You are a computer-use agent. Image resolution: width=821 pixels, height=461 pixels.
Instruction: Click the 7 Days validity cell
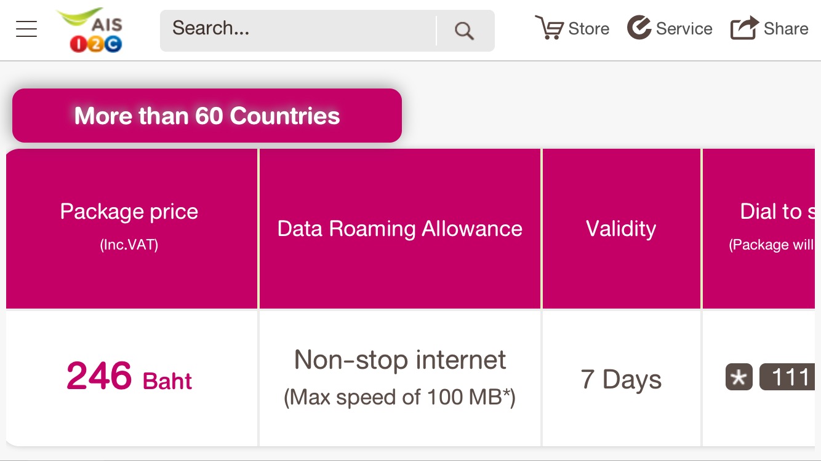(x=621, y=379)
